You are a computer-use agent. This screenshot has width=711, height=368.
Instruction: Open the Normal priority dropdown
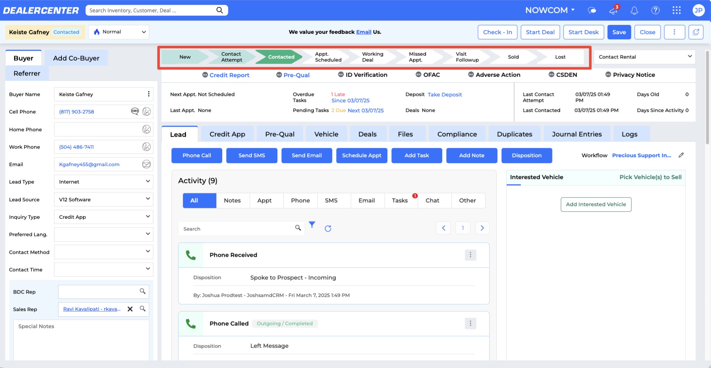119,32
